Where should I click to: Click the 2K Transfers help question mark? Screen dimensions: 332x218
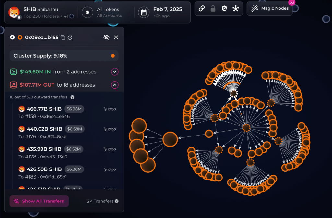[x=116, y=201]
